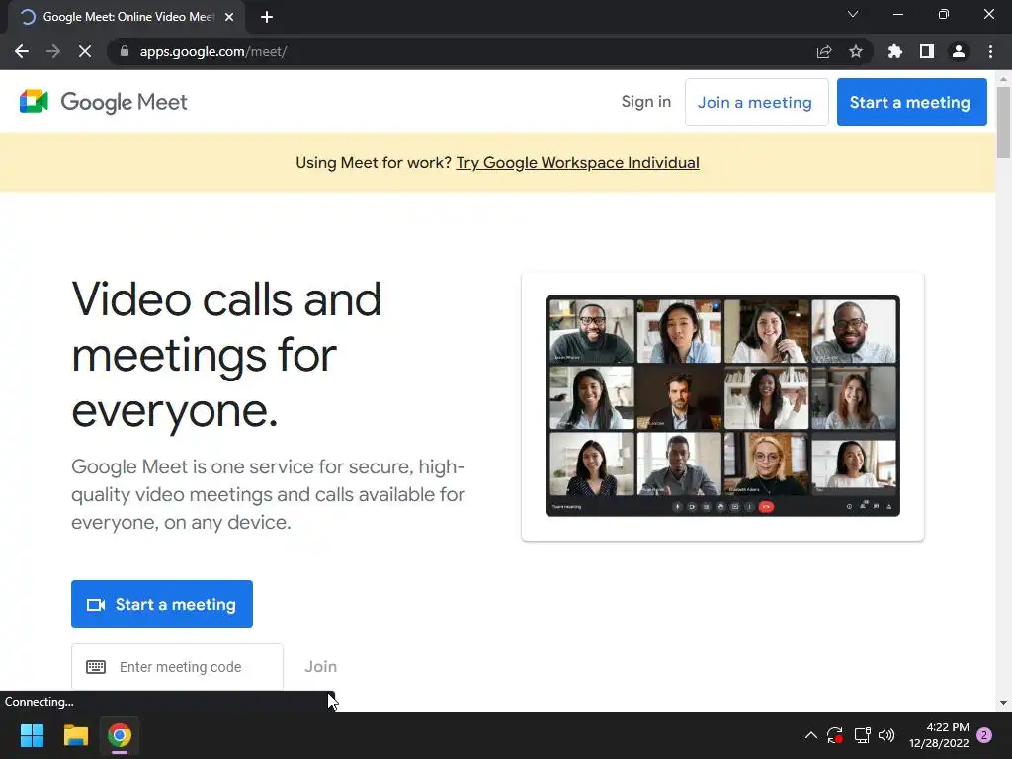Open Try Google Workspace Individual link
Viewport: 1012px width, 759px height.
tap(577, 163)
